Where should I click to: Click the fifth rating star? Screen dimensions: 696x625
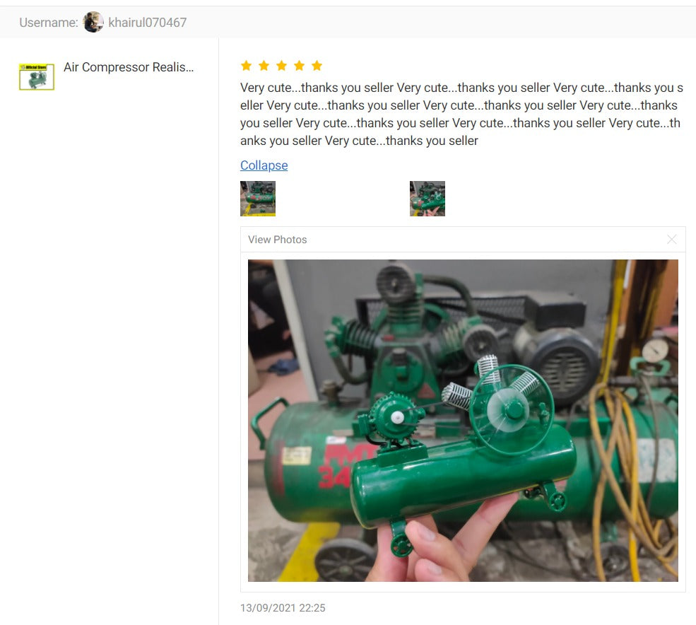pos(317,66)
